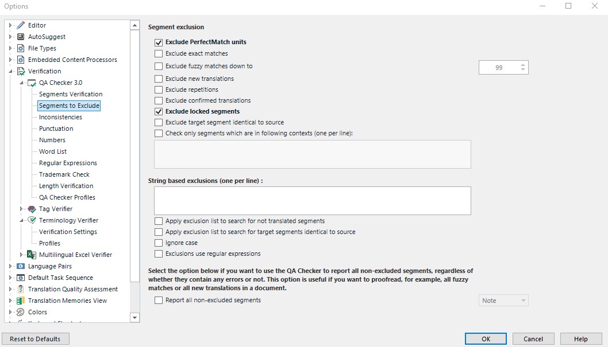Increase the fuzzy match value spinner
The width and height of the screenshot is (608, 347).
point(523,65)
